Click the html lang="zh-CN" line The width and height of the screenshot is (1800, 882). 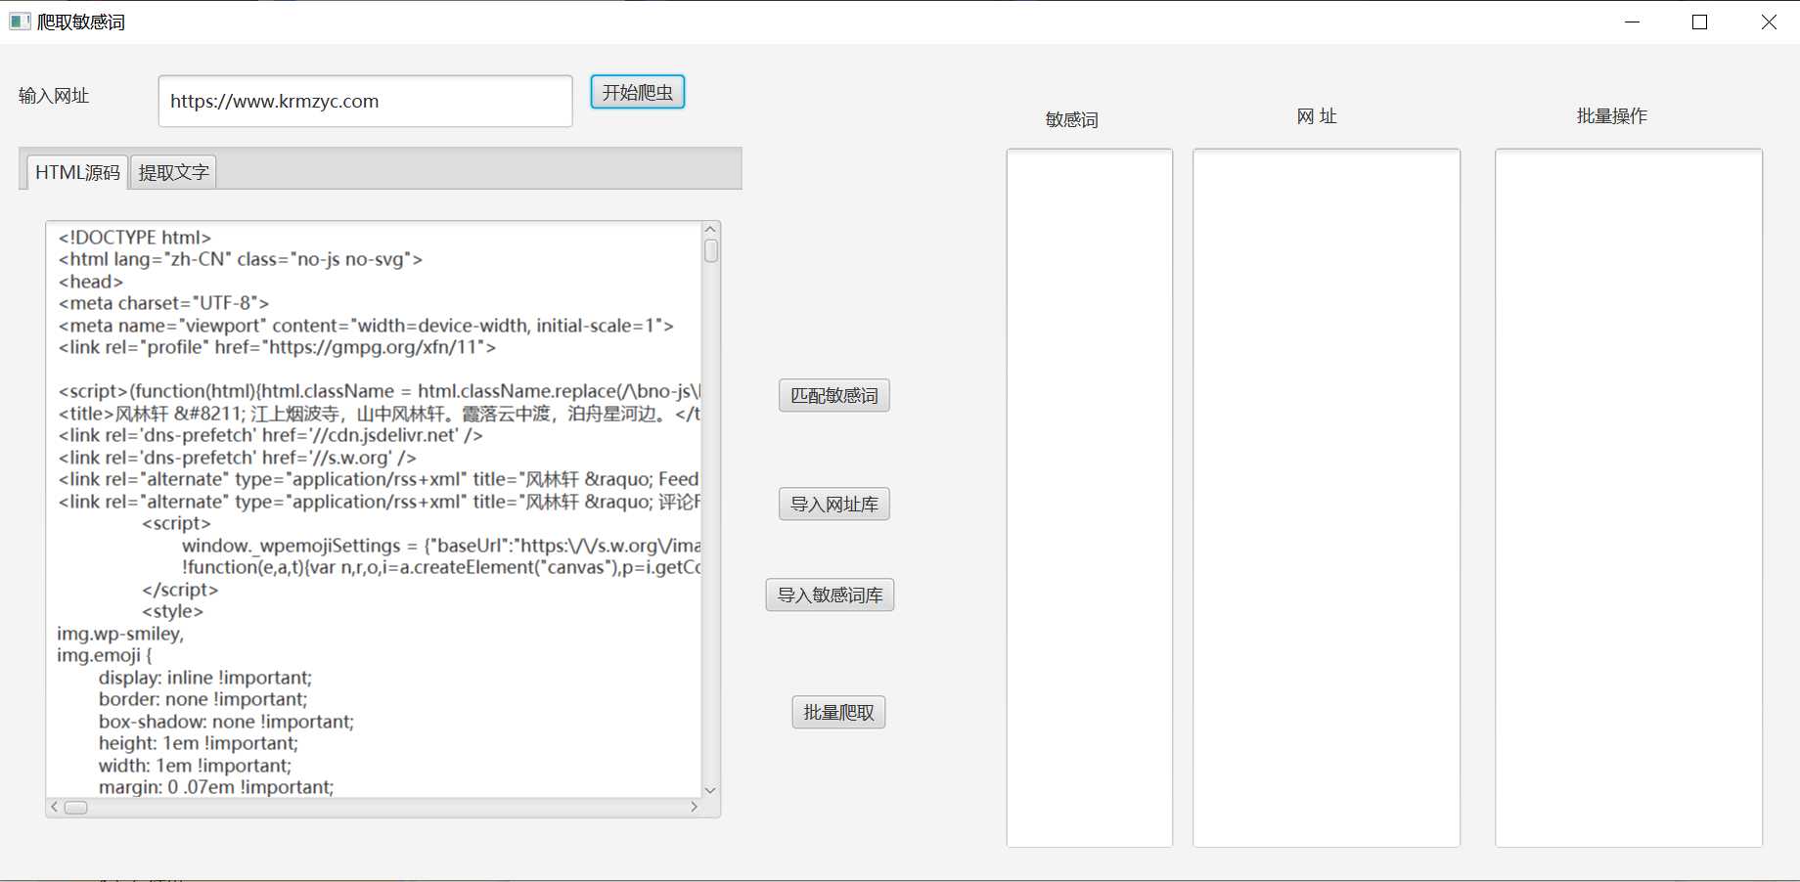[241, 259]
